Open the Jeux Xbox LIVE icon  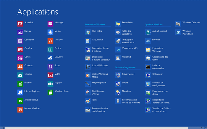point(20,101)
